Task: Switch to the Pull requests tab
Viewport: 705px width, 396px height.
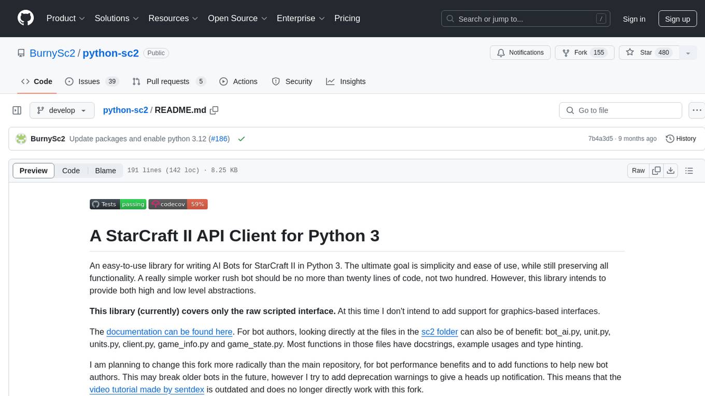Action: coord(169,81)
